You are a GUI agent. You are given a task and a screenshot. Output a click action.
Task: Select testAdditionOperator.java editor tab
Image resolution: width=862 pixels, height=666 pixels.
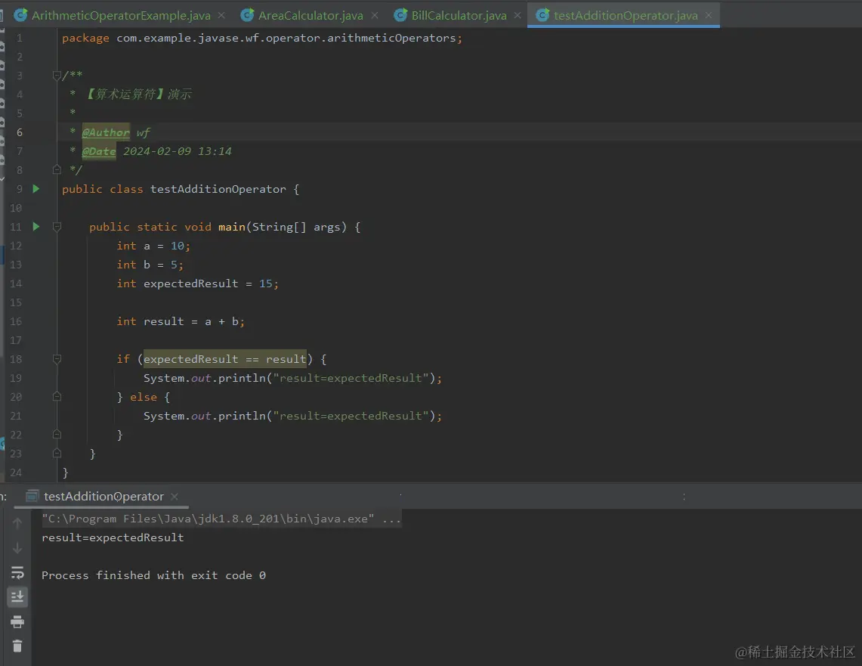click(625, 15)
